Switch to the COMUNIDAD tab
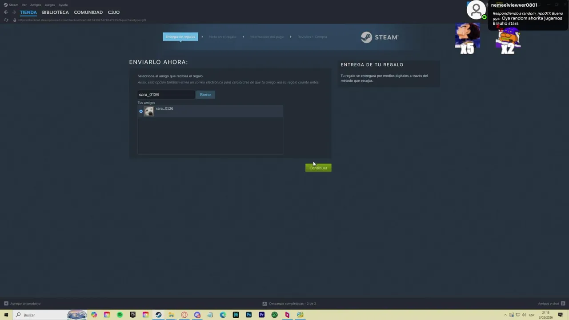The height and width of the screenshot is (320, 569). [x=88, y=12]
